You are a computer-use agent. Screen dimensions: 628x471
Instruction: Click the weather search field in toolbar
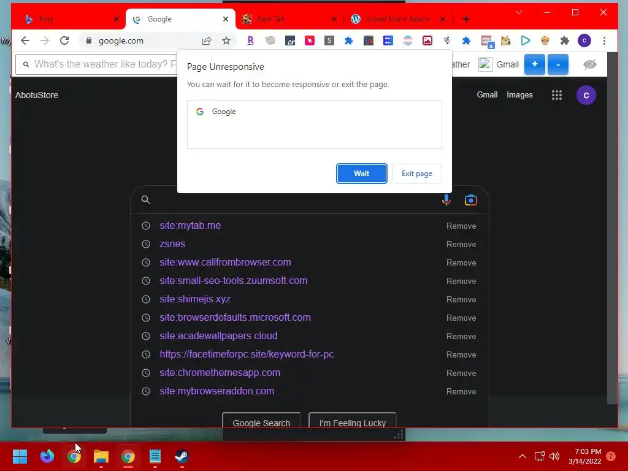click(x=96, y=64)
